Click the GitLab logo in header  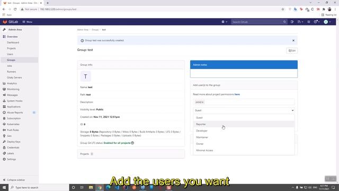click(10, 22)
